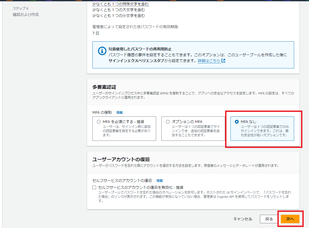Click 情報 next to MFA の強制

(x=119, y=112)
